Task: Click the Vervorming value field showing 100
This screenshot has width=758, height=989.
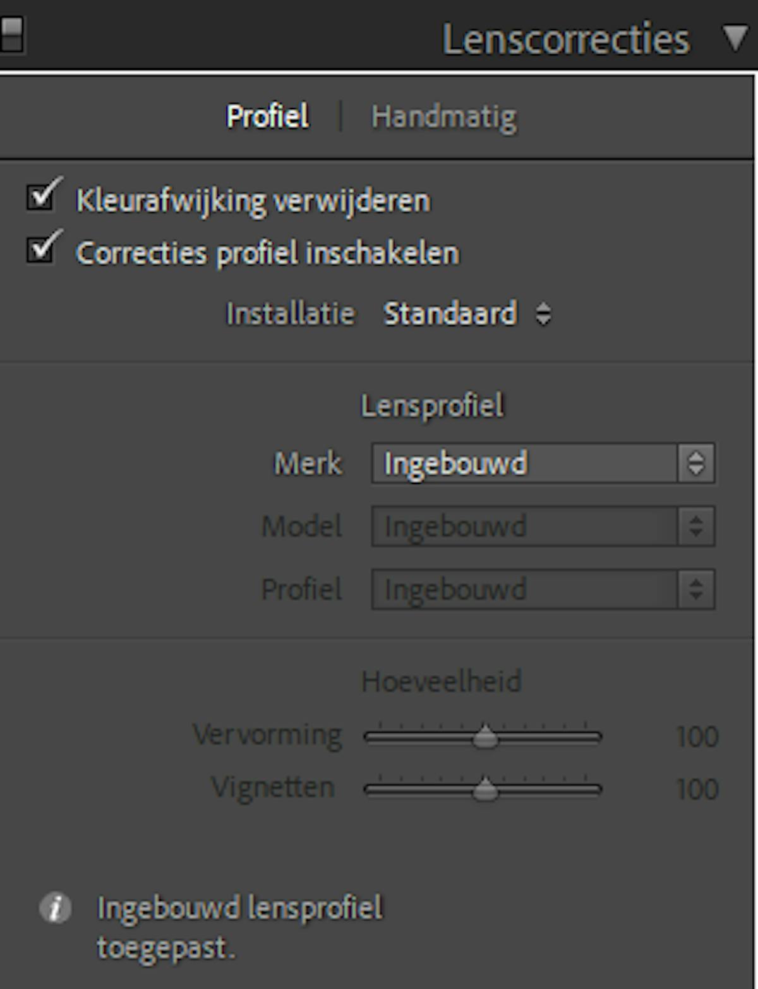Action: [x=697, y=737]
